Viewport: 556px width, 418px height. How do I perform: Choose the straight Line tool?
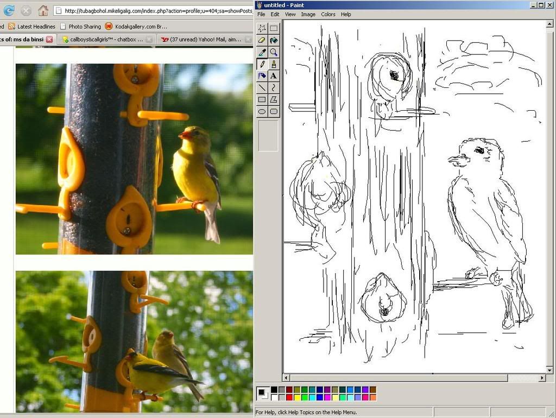262,87
